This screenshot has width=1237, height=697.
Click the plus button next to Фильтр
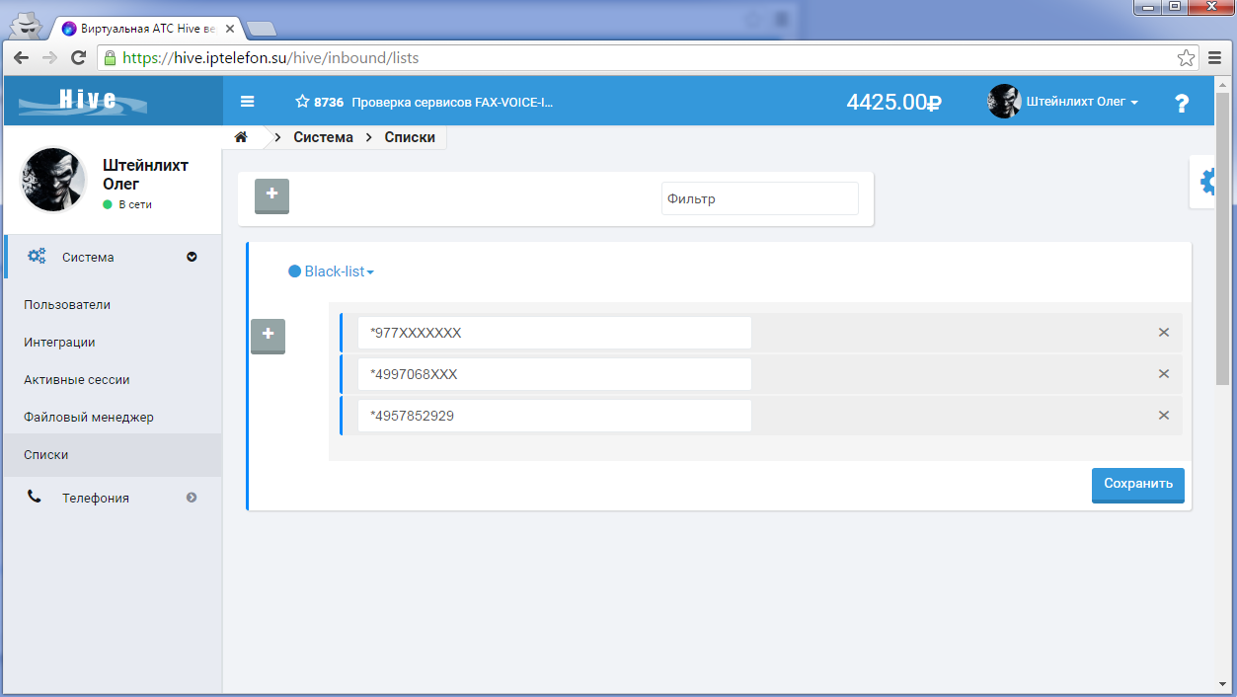pyautogui.click(x=271, y=195)
